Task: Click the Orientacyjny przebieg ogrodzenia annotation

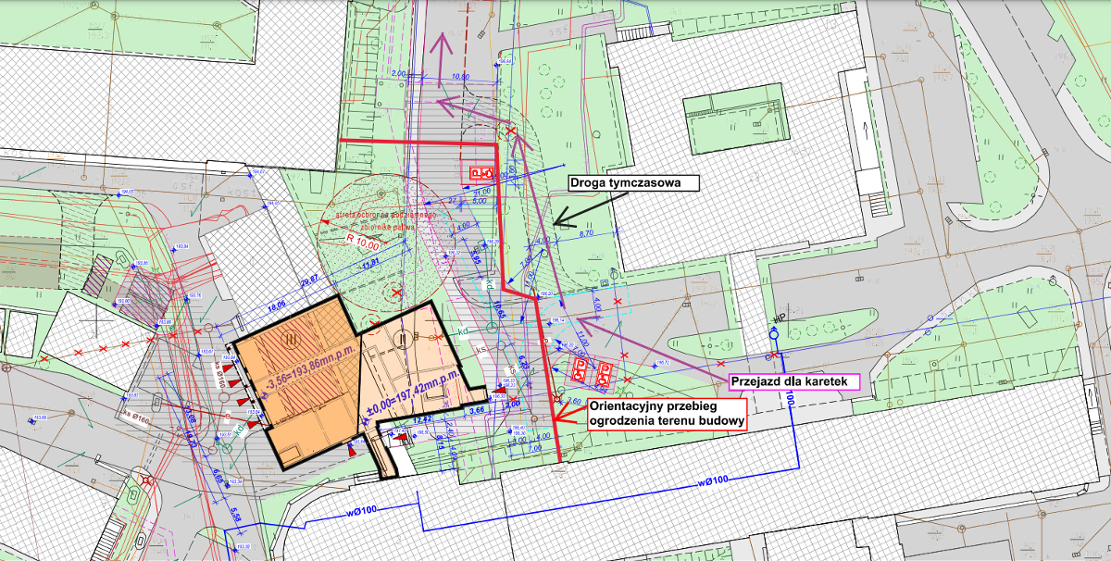Action: point(666,414)
